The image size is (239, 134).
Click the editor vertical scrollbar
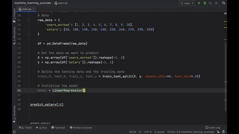click(x=226, y=77)
